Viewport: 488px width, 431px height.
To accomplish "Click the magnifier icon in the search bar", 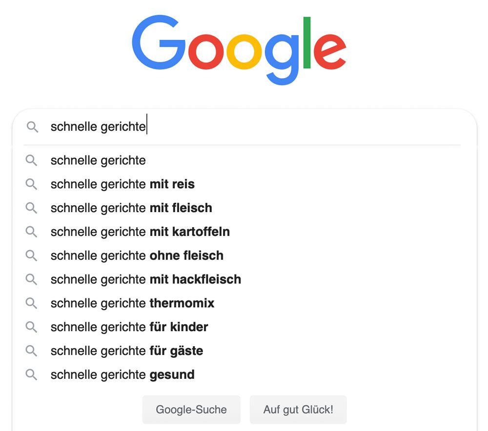I will [x=32, y=127].
